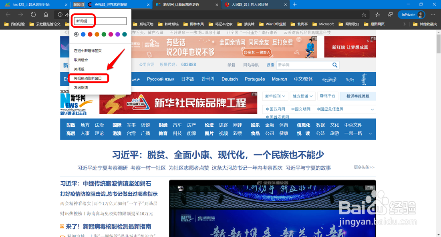The image size is (441, 237).
Task: Open the 投诉举报流程 button
Action: coord(358,96)
